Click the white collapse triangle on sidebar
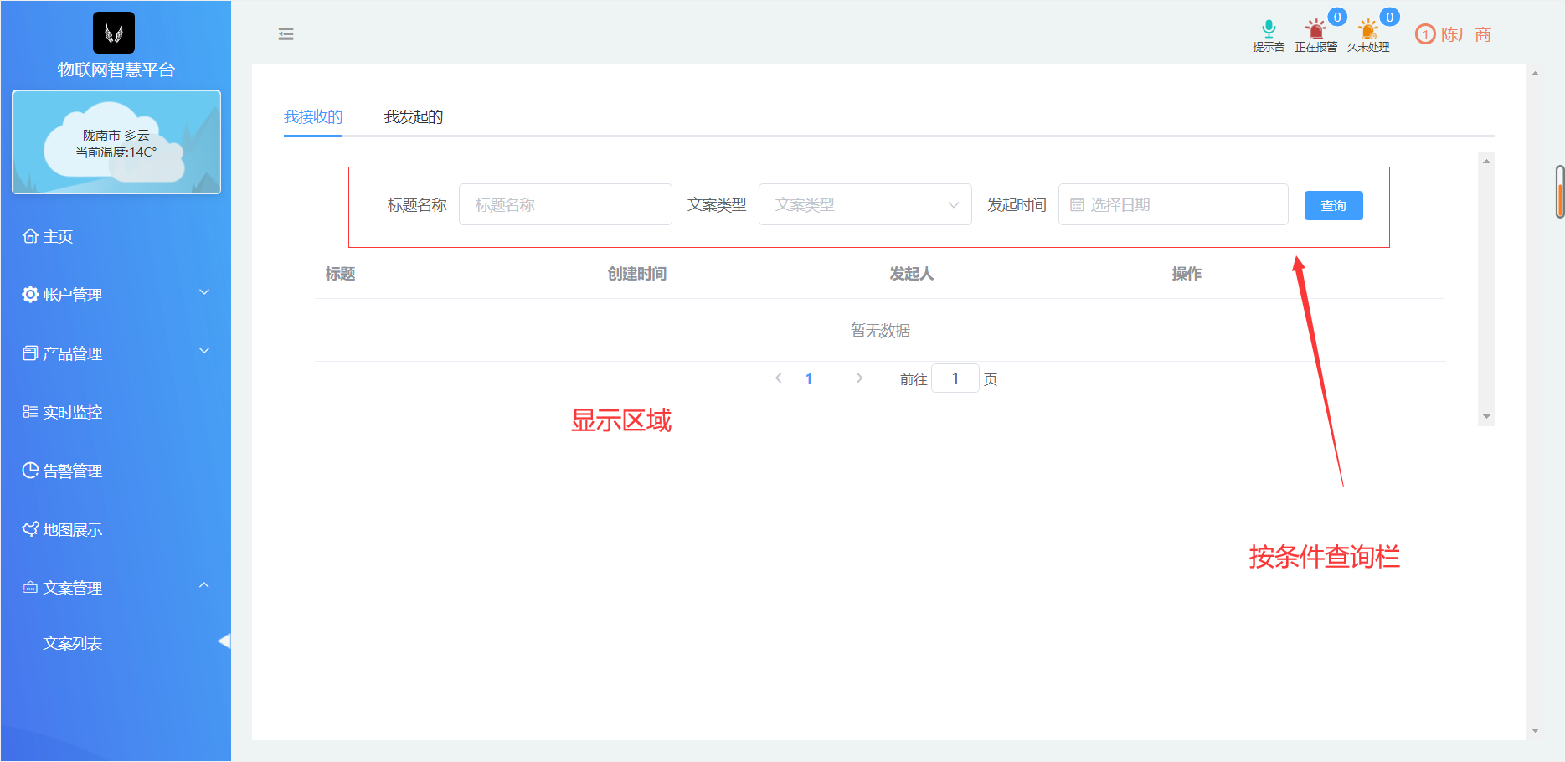1565x762 pixels. (224, 641)
